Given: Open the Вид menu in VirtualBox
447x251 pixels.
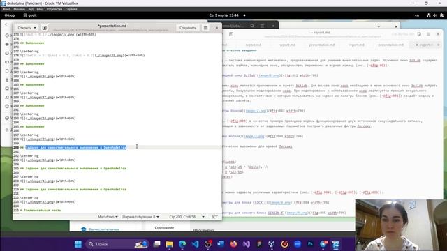Looking at the screenshot, I should click(31, 9).
